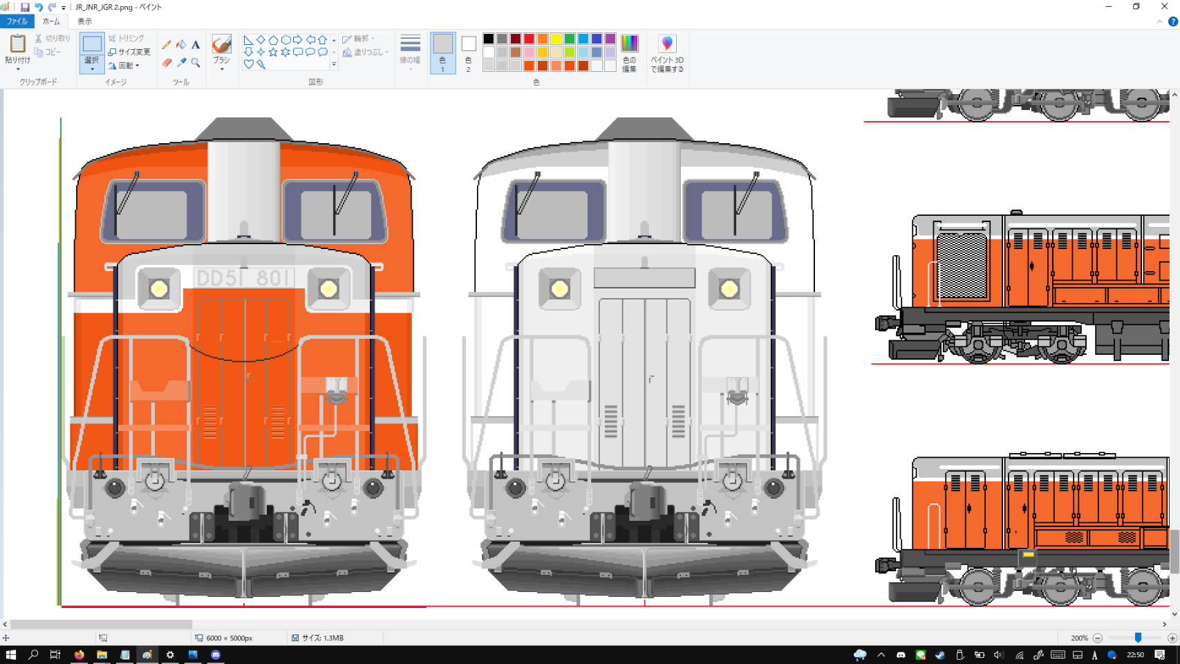Select the heart shape
The height and width of the screenshot is (664, 1180).
click(248, 64)
